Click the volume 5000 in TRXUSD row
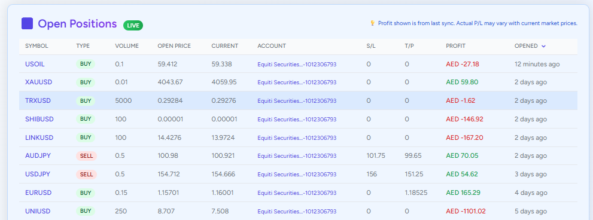This screenshot has width=593, height=220. (x=124, y=100)
